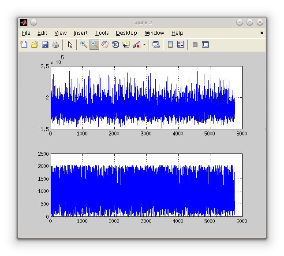Select the Edit Plot arrow tool

coord(70,44)
